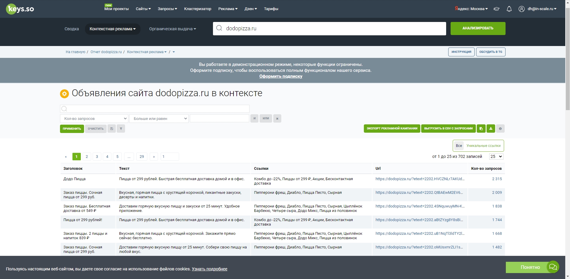Switch the view to Уникальные ссылки
The height and width of the screenshot is (279, 570).
coord(484,146)
